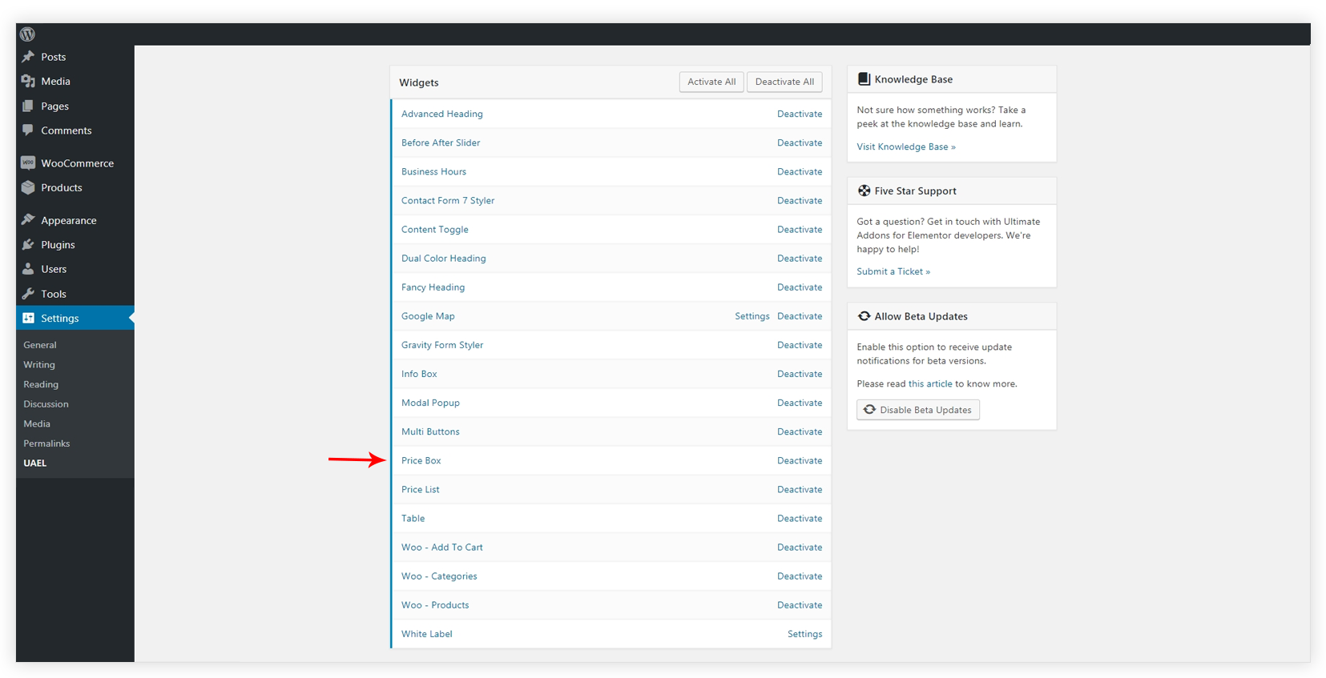
Task: Deactivate the Content Toggle widget
Action: 800,229
